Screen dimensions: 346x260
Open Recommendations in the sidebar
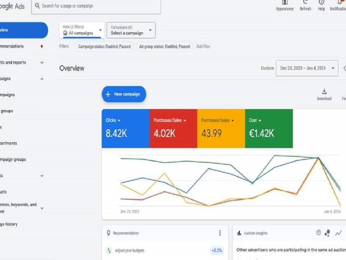point(12,46)
